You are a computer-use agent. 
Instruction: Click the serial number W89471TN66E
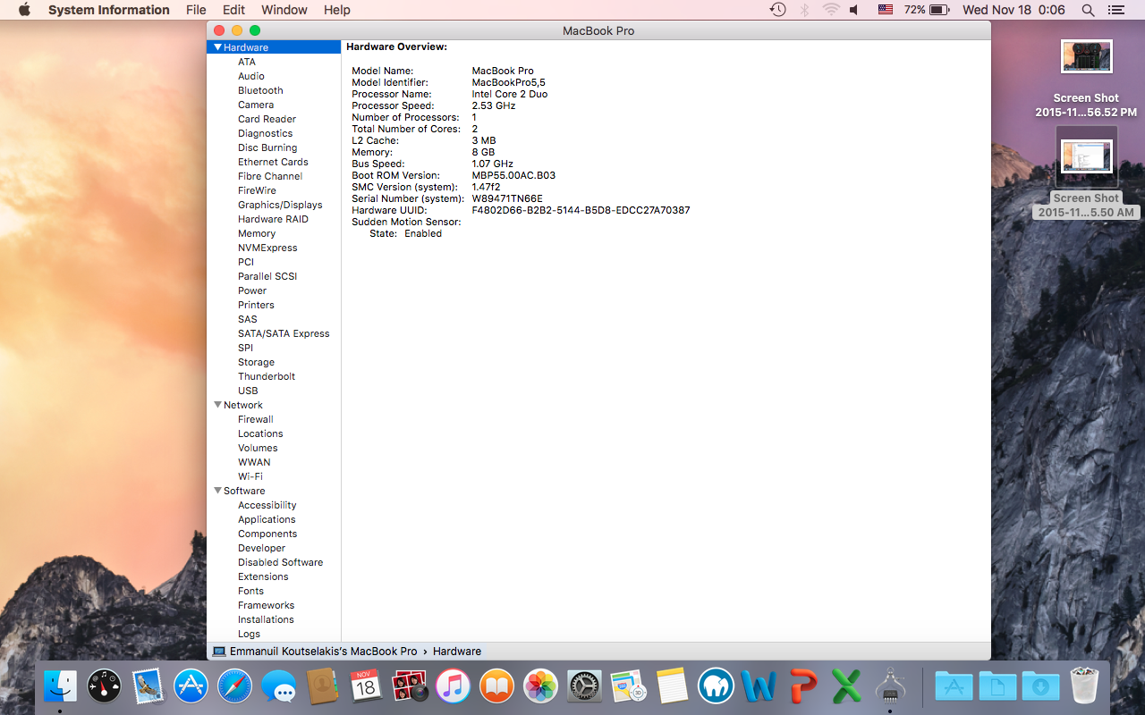click(507, 198)
